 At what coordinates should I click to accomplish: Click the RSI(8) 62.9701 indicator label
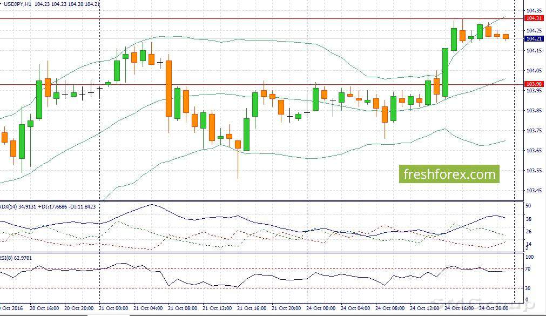(16, 258)
